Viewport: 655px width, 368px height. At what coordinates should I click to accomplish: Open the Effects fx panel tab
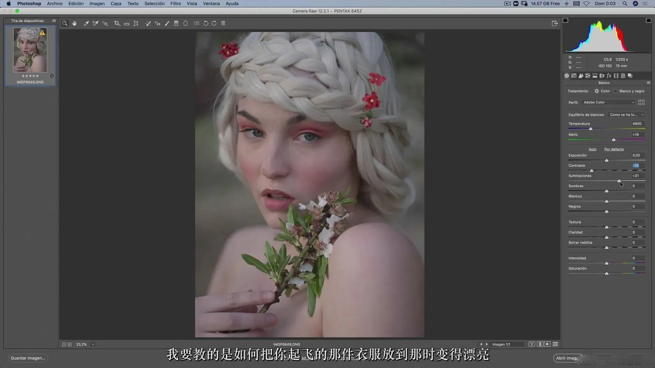609,76
